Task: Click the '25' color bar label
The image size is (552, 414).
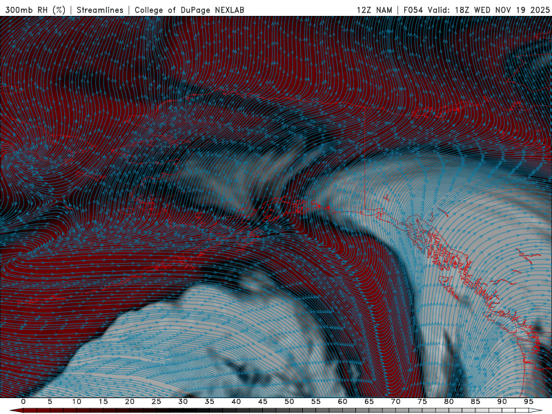Action: [157, 402]
